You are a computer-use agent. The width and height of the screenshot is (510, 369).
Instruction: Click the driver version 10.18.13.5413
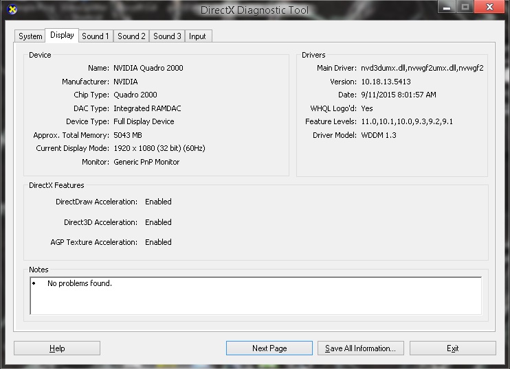tap(390, 82)
